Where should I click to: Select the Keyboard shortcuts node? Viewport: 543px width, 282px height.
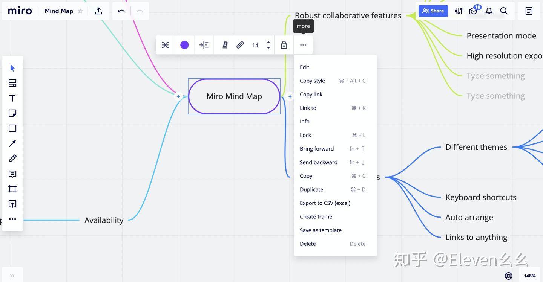tap(481, 197)
